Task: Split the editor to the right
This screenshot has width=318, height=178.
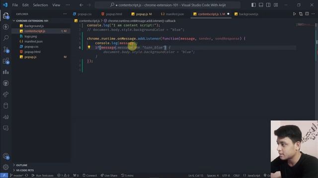Action: [x=307, y=14]
